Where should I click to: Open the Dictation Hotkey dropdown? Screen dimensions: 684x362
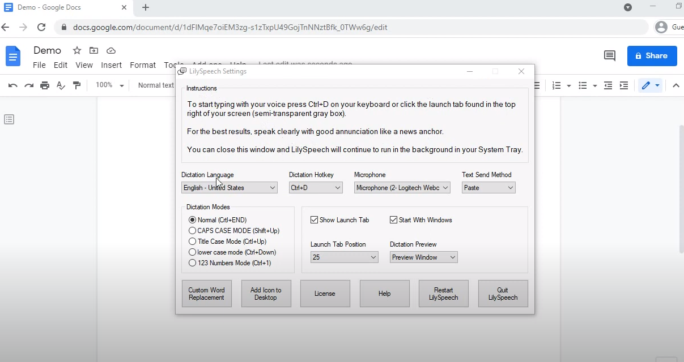coord(316,188)
